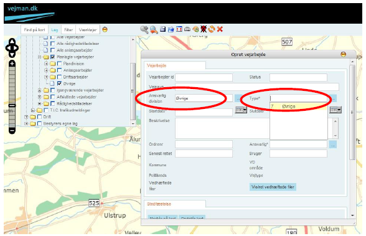Uncheck the Planlagte vejarbejder checkbox
Screen dimensions: 366x236
point(52,57)
